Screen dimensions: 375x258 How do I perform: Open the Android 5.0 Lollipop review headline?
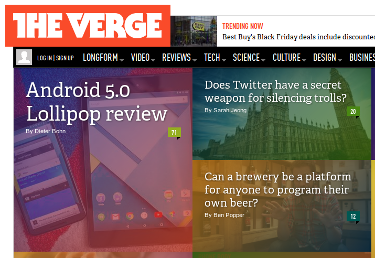click(x=97, y=102)
